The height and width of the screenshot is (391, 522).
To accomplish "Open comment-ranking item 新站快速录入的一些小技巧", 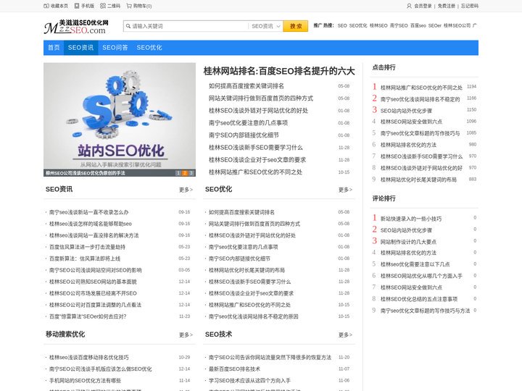I will pyautogui.click(x=411, y=219).
